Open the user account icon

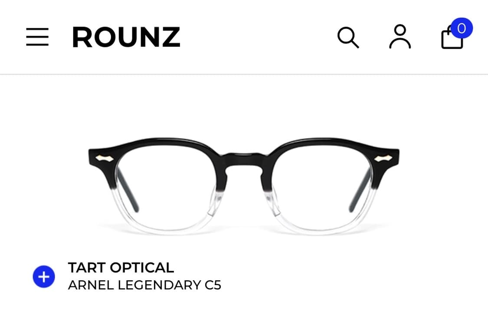[400, 37]
